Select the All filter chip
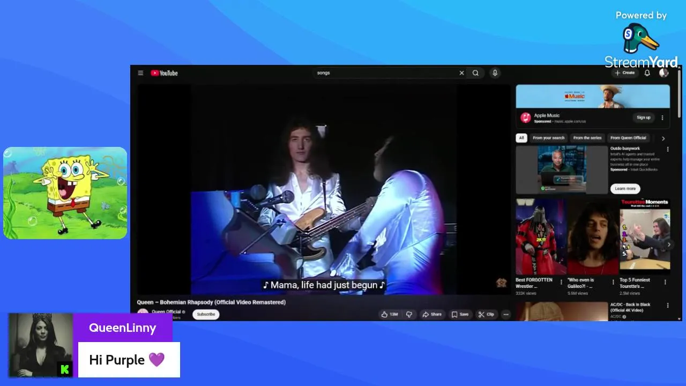686x386 pixels. point(521,138)
